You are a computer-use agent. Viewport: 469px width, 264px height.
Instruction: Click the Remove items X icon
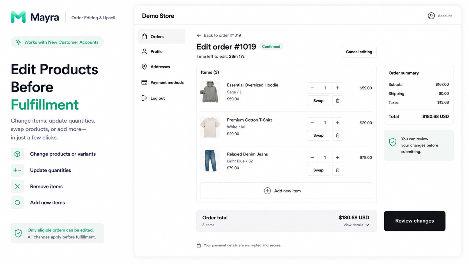tap(17, 187)
